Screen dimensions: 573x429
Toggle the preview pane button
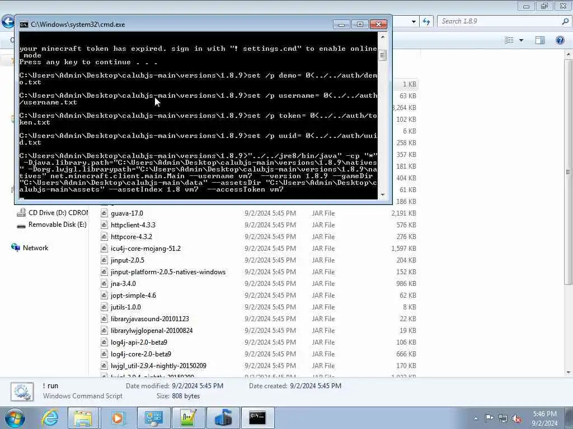[x=540, y=40]
